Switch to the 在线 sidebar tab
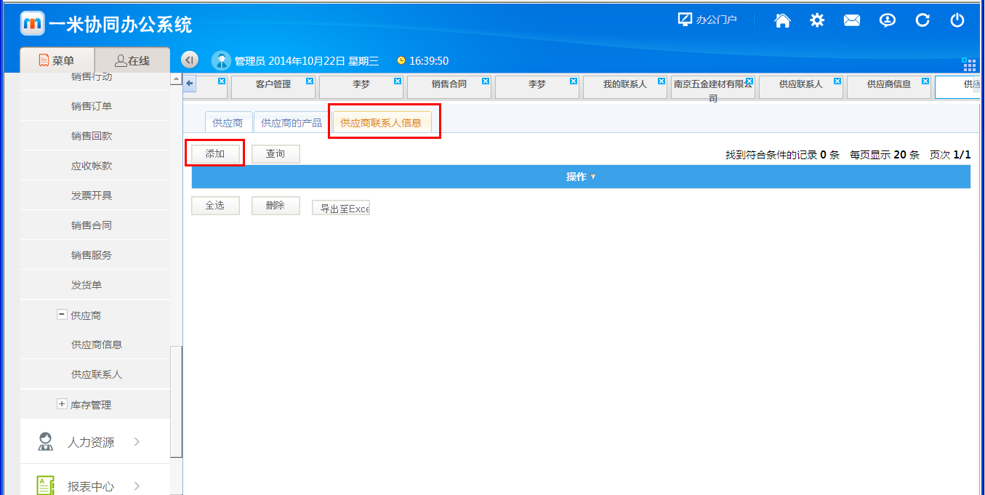 click(132, 61)
